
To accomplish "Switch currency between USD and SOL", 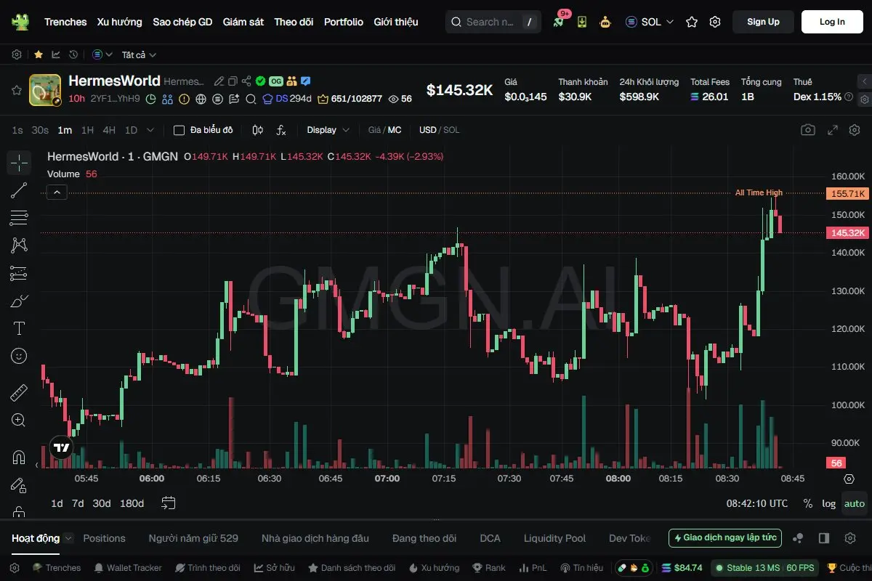I will coord(439,130).
